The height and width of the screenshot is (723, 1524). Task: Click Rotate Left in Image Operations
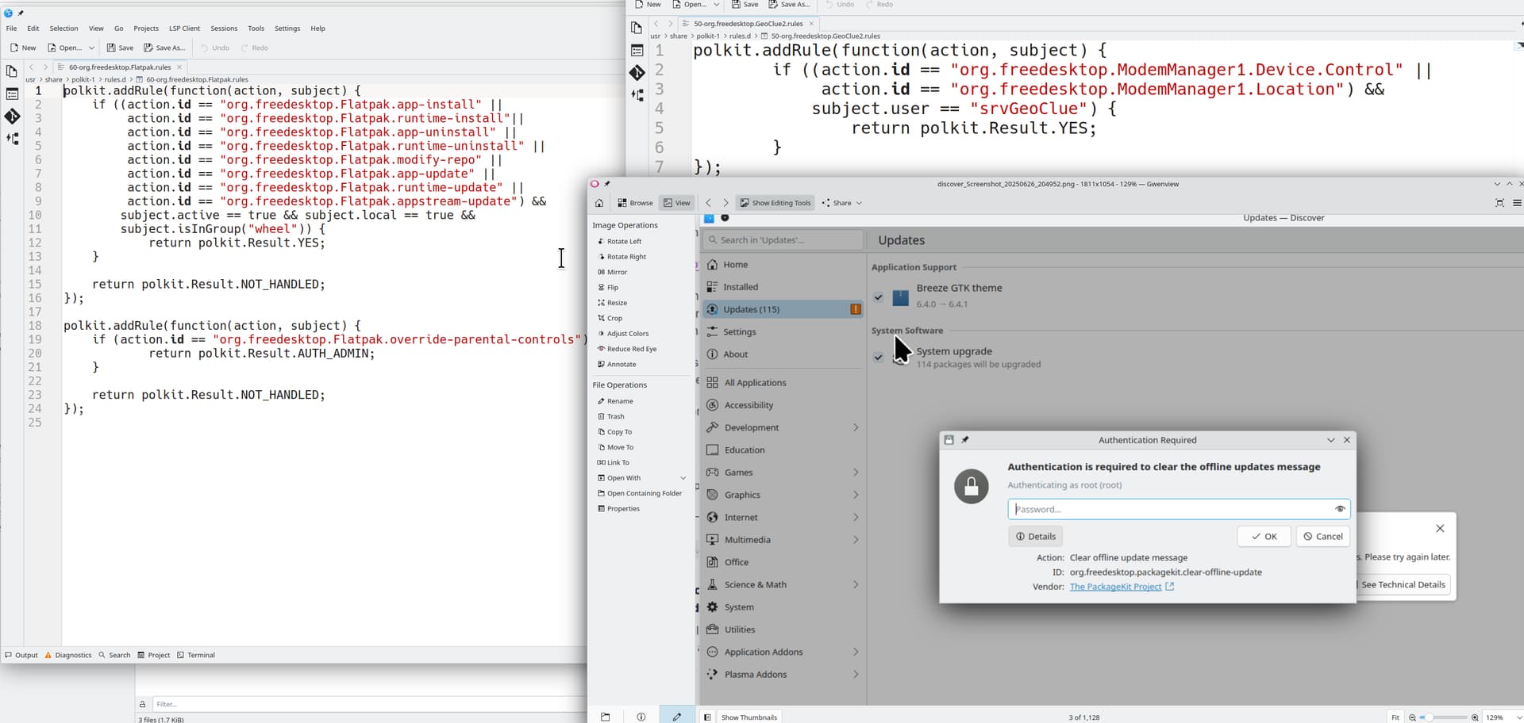(x=624, y=242)
